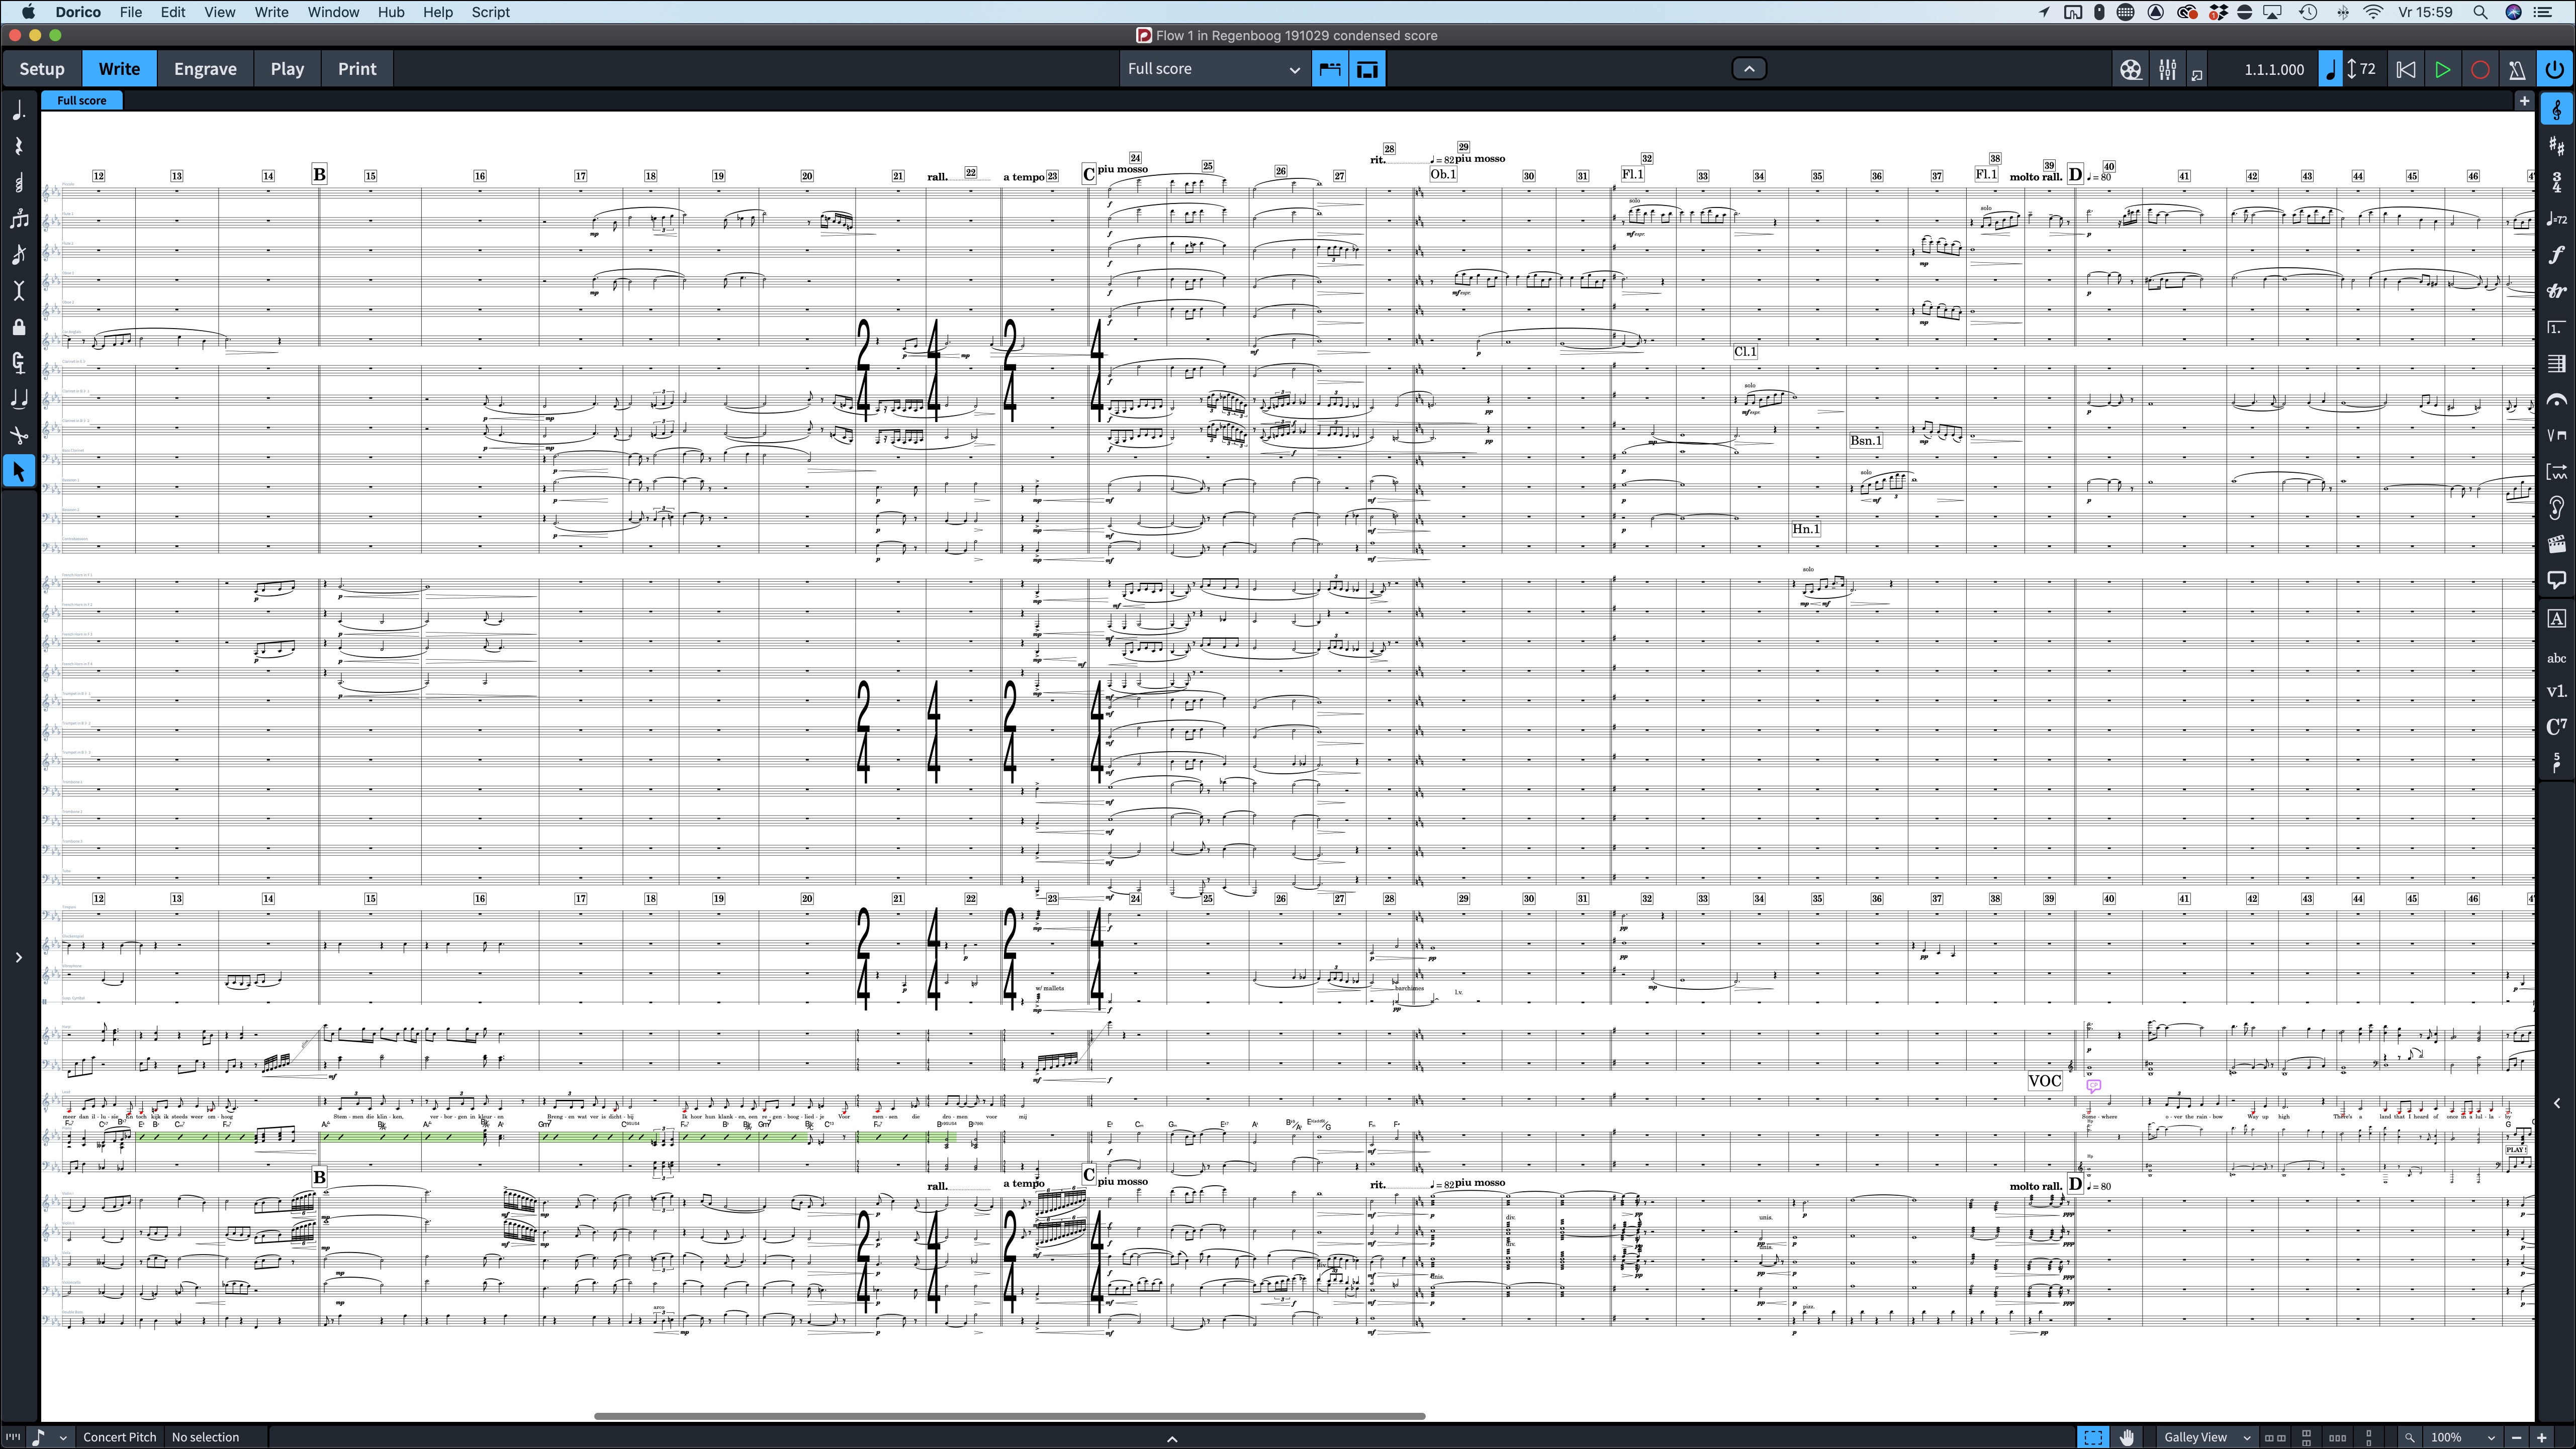Show the video window
The image size is (2576, 1449).
(x=2130, y=69)
